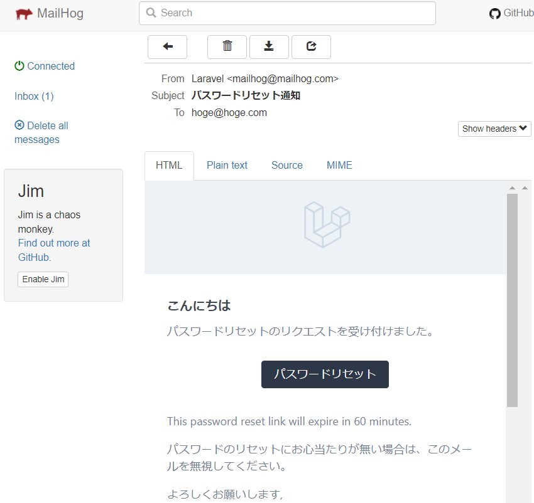Screen dimensions: 534x503
Task: Click the green Connected power icon
Action: [19, 66]
